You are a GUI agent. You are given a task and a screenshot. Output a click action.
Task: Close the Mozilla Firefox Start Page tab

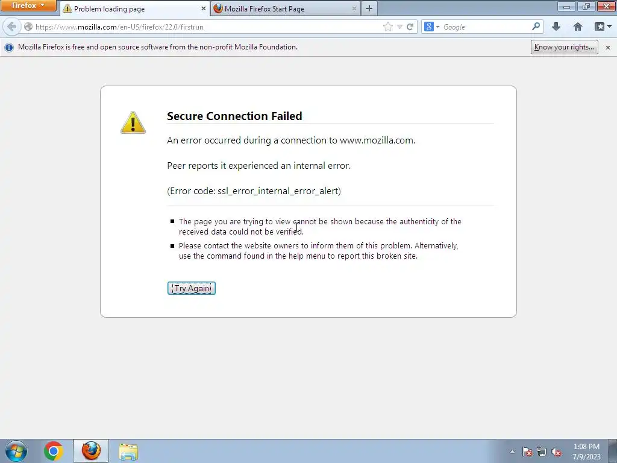(x=354, y=8)
